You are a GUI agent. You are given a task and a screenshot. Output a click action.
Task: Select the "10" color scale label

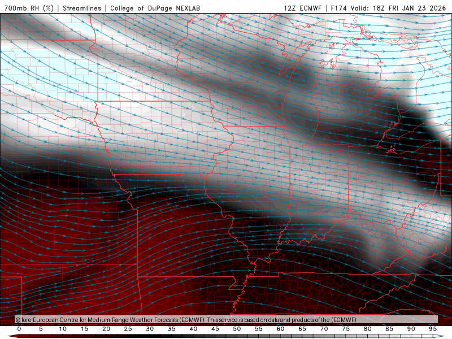pyautogui.click(x=63, y=329)
